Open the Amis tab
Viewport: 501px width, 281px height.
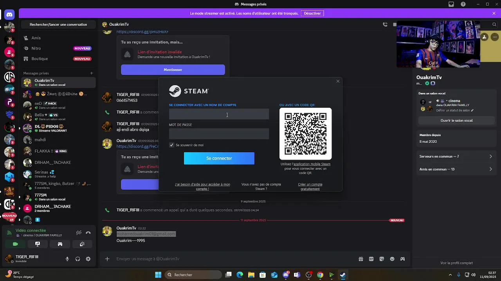click(x=58, y=38)
